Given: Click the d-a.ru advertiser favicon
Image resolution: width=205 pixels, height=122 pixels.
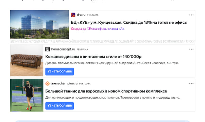Looking at the screenshot, I should [73, 15].
